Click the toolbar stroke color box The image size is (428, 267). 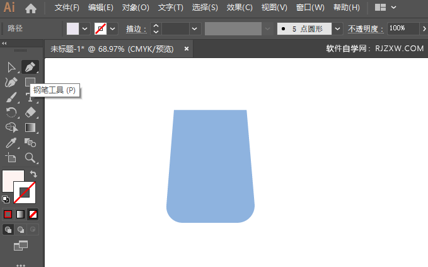coord(25,193)
